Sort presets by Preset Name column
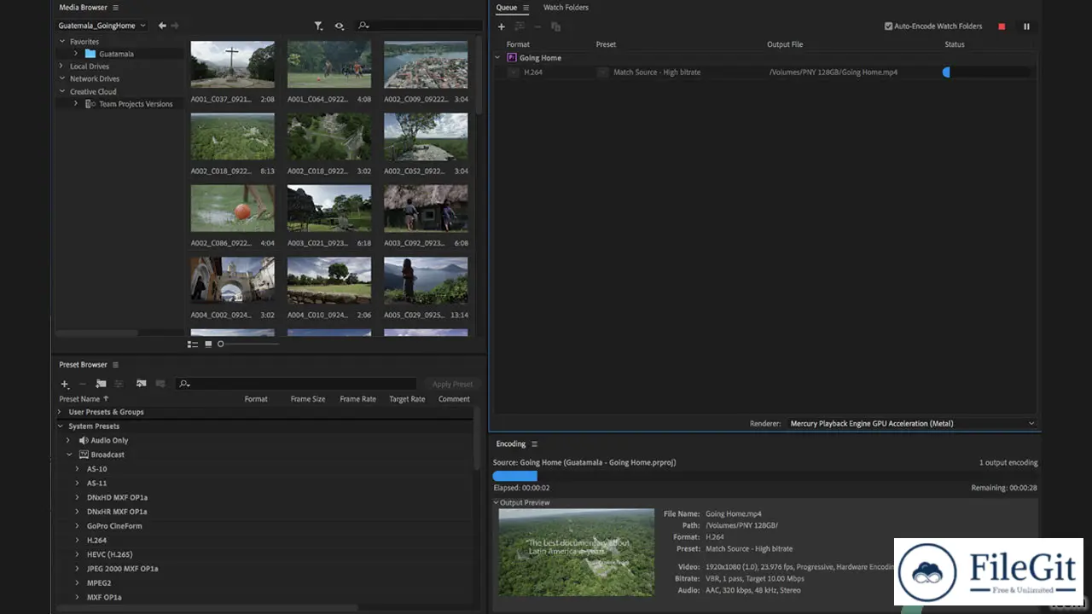 [84, 399]
